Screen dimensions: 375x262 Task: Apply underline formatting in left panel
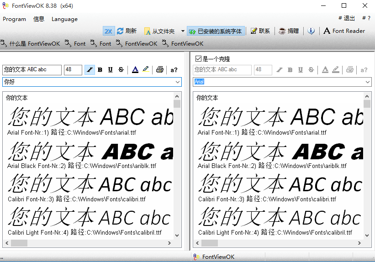(x=111, y=70)
